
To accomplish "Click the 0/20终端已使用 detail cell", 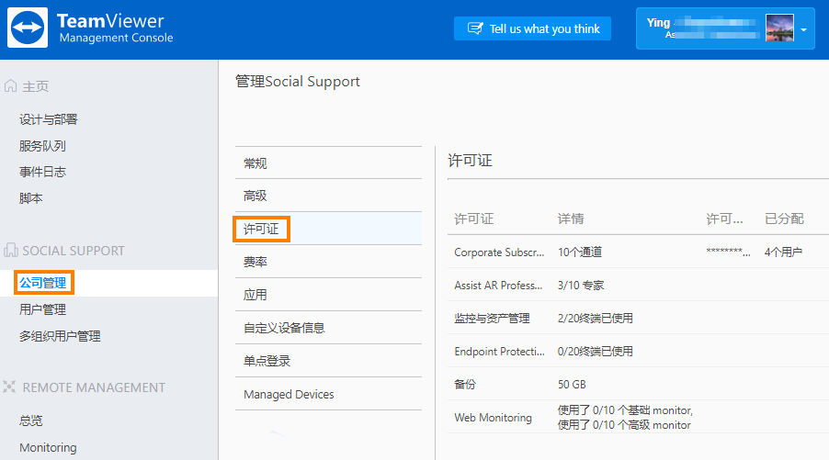I will pyautogui.click(x=596, y=352).
